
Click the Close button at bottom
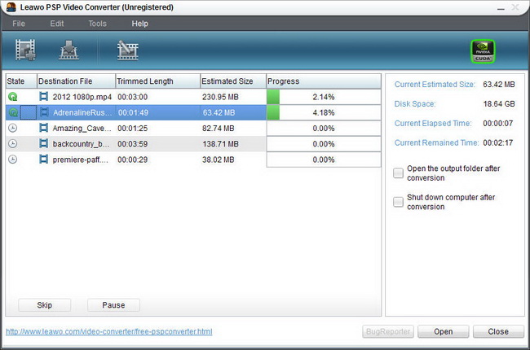(x=498, y=331)
